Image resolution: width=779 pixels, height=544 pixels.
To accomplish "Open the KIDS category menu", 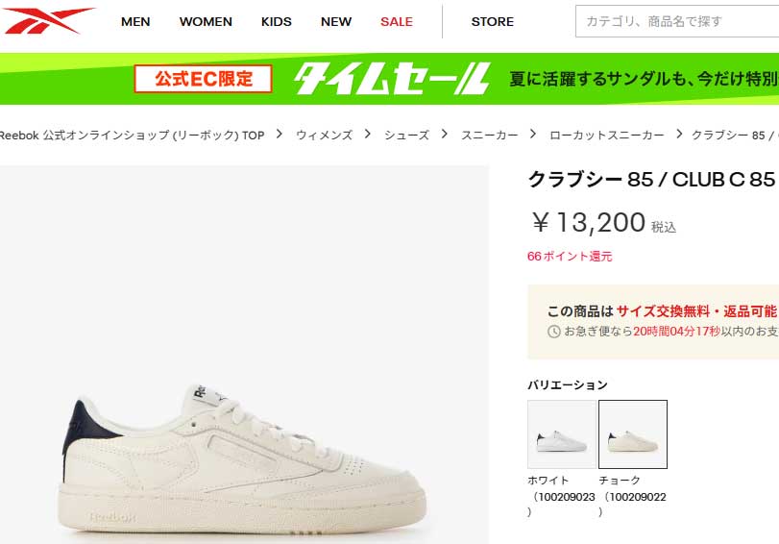I will [x=277, y=22].
